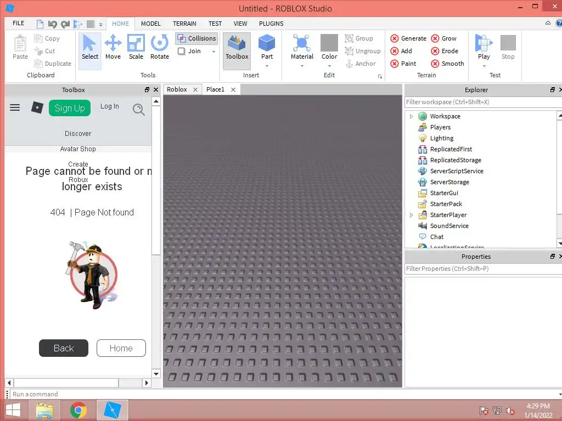
Task: Cut the selection
Action: pos(44,51)
